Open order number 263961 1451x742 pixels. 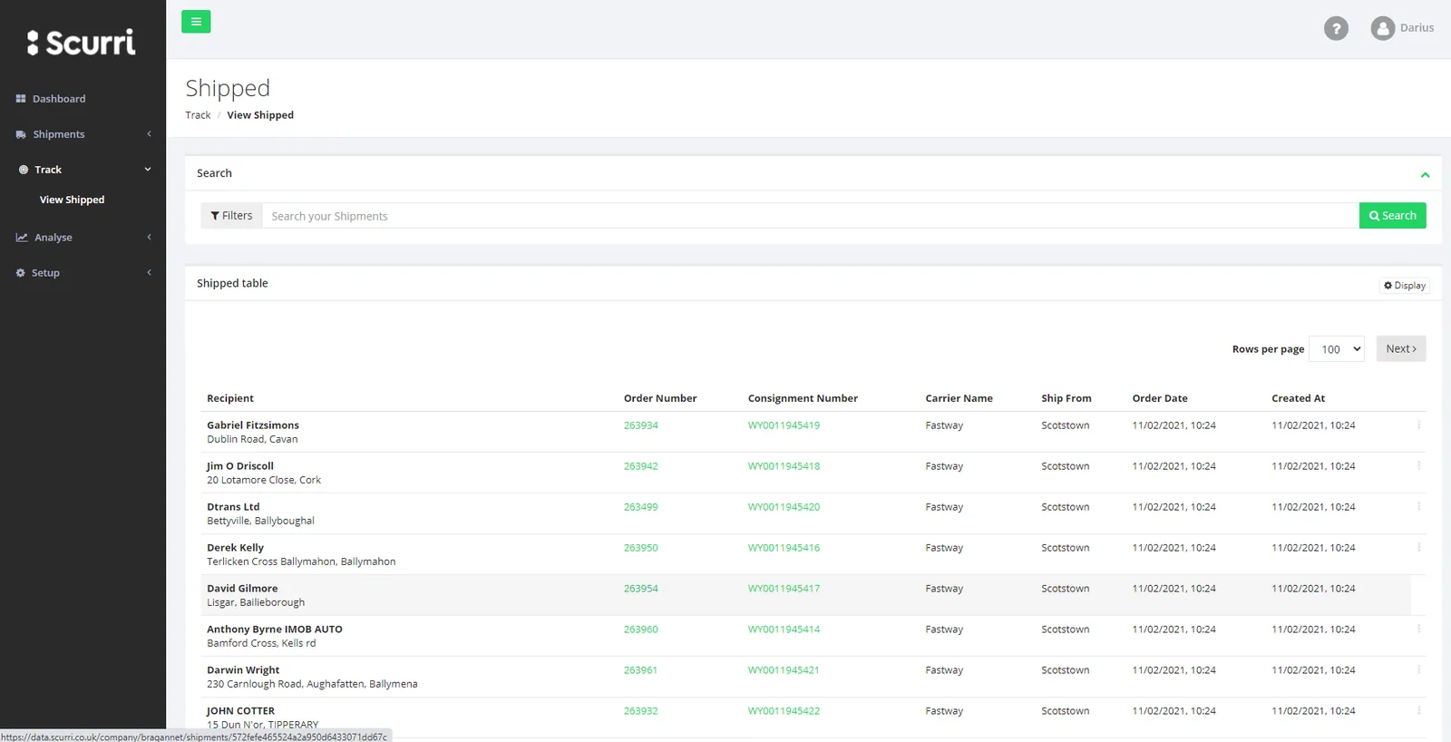(x=640, y=670)
